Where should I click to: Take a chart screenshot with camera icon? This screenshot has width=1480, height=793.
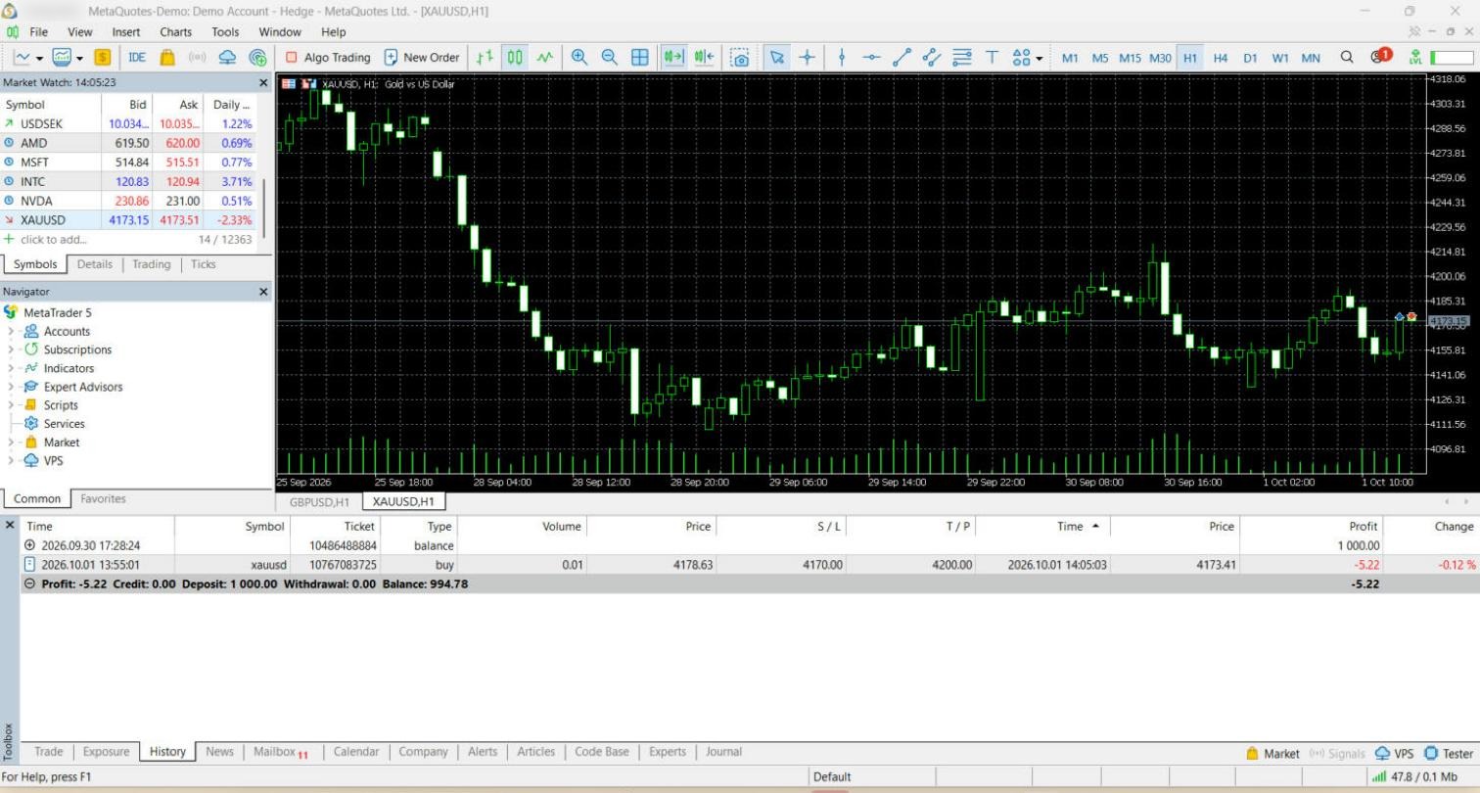click(740, 57)
